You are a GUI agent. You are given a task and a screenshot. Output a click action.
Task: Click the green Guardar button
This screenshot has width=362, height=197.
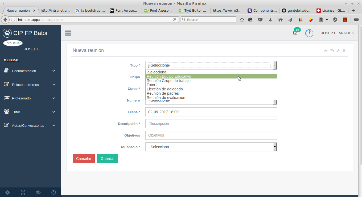pos(108,159)
